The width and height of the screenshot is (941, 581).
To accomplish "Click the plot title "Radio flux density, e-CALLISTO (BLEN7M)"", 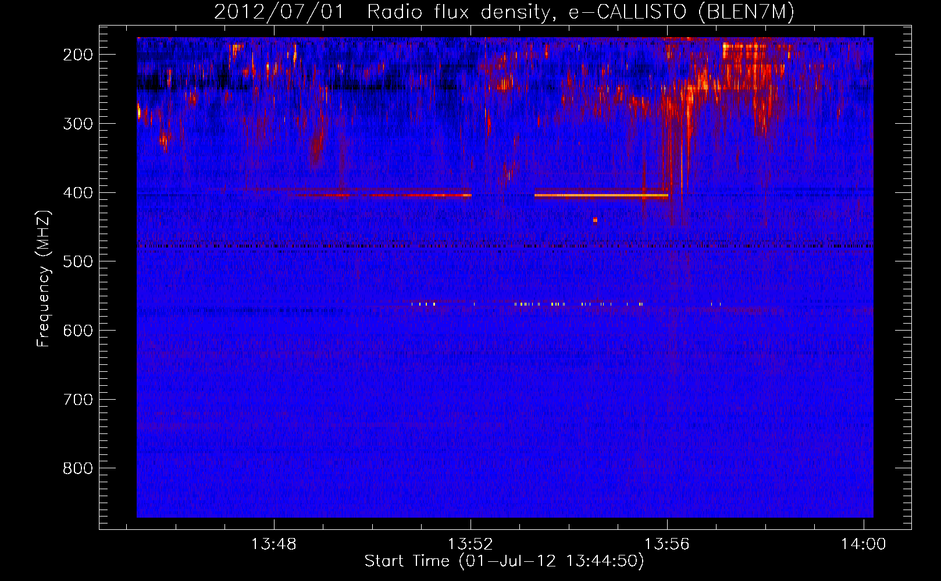I will click(580, 12).
